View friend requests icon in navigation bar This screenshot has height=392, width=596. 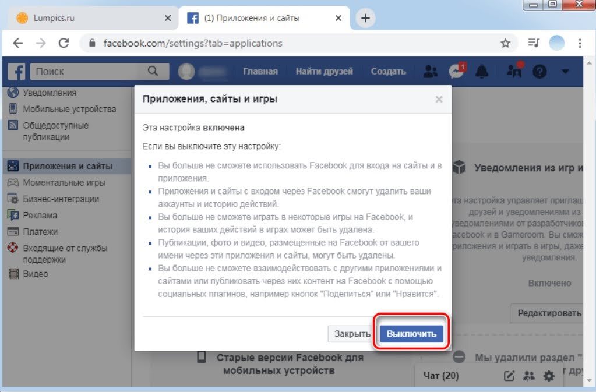click(x=431, y=71)
